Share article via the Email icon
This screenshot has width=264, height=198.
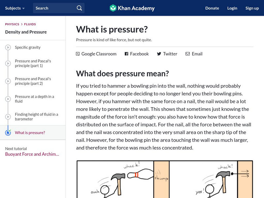[187, 54]
